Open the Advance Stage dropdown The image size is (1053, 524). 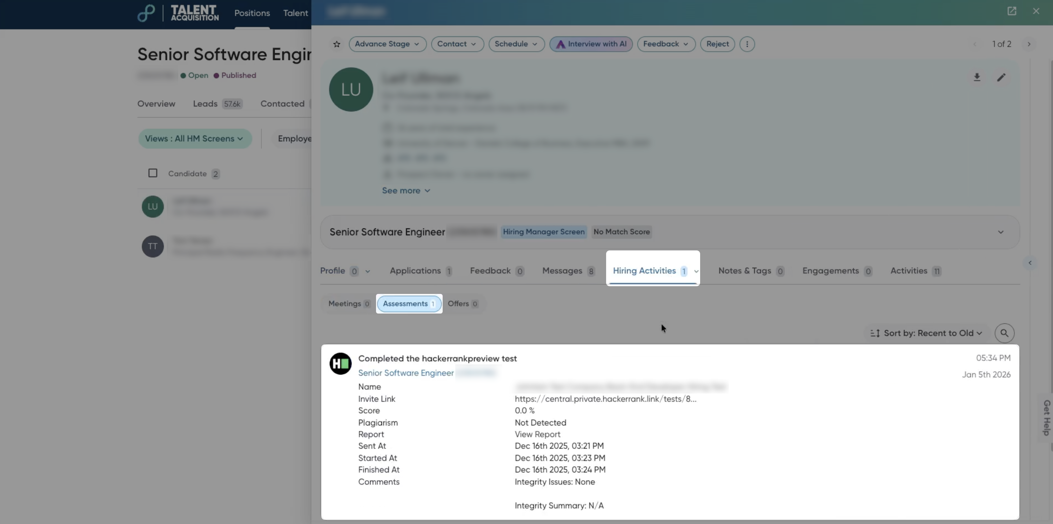coord(387,44)
